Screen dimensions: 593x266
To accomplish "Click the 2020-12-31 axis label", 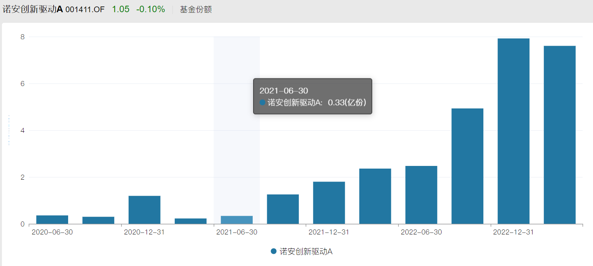I will click(144, 232).
